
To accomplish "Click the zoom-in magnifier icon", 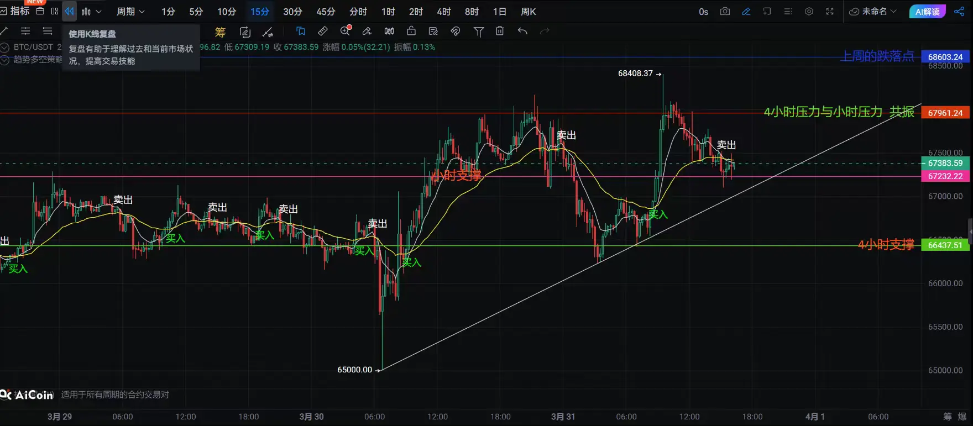I will coord(346,30).
